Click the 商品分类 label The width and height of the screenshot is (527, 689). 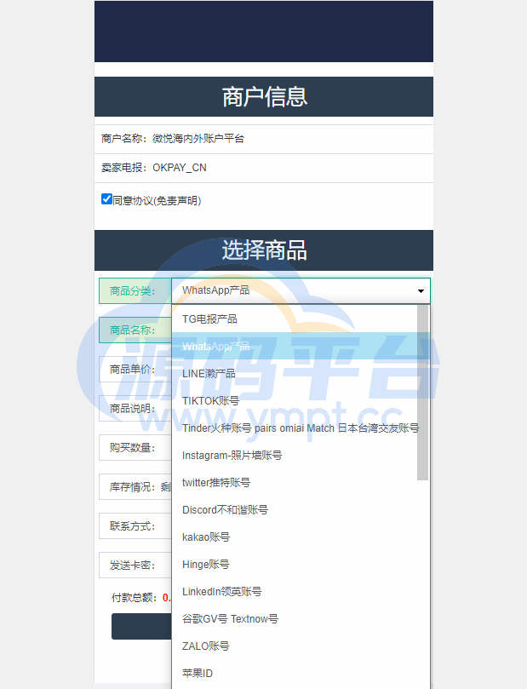click(132, 291)
